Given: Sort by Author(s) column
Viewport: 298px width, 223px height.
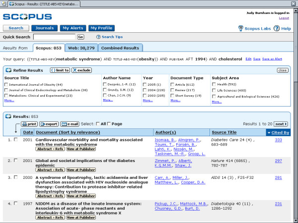Looking at the screenshot, I should (x=165, y=132).
